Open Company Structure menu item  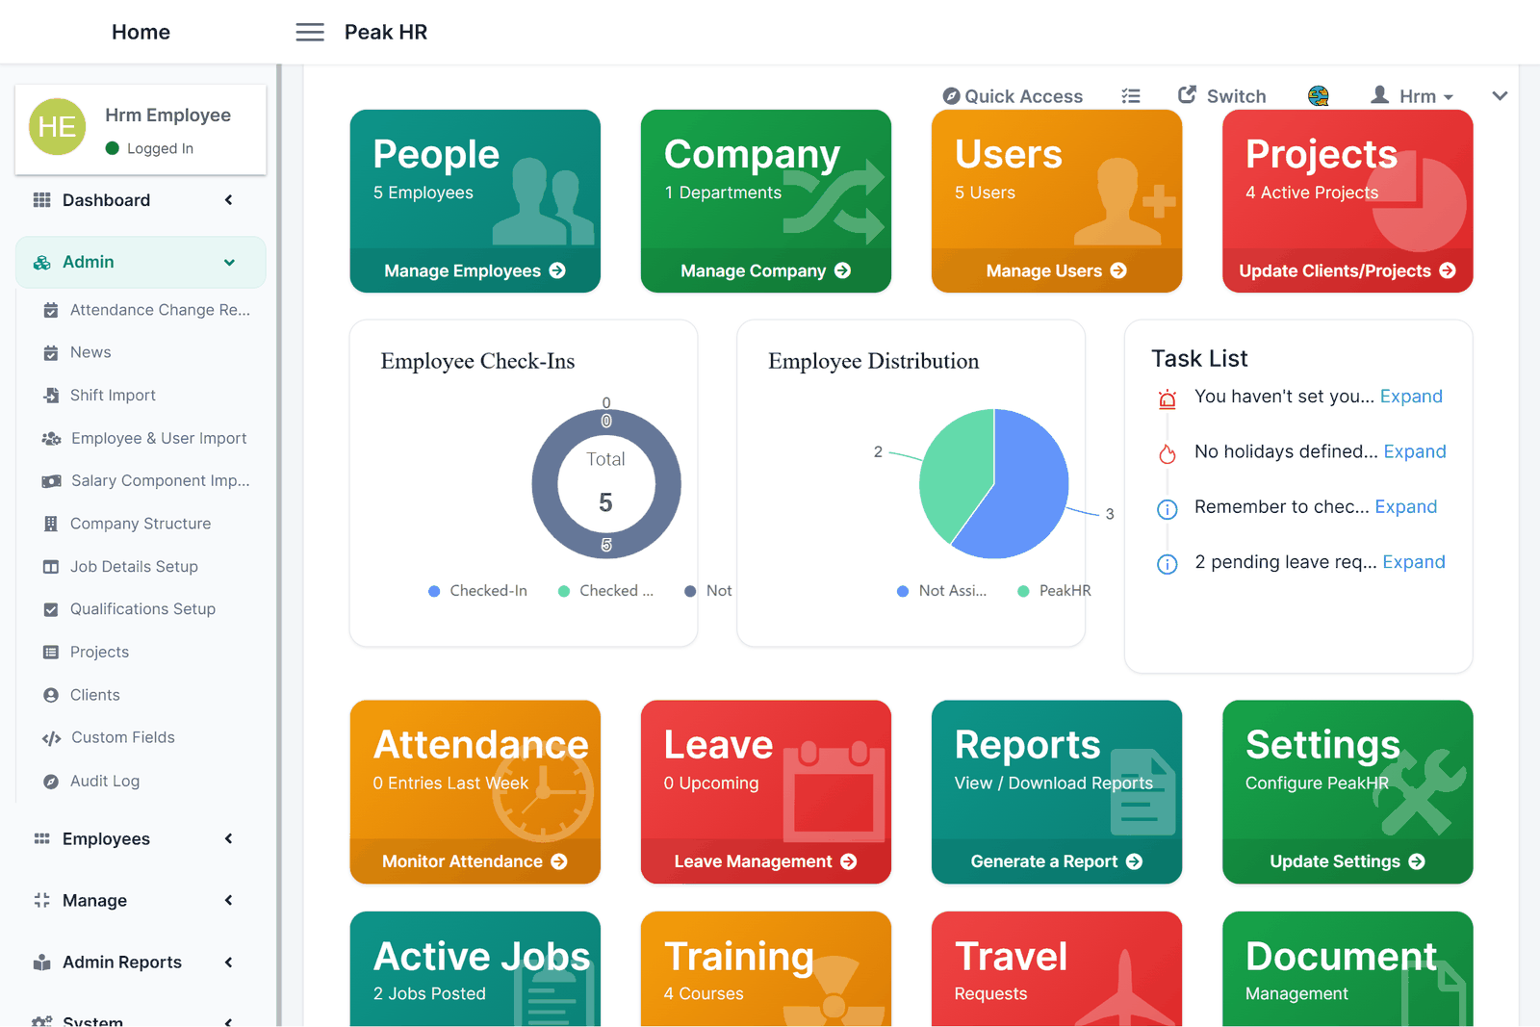point(141,524)
